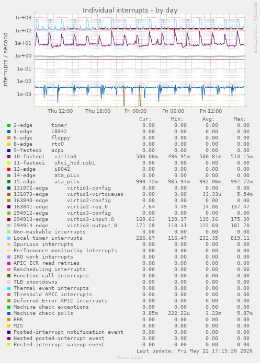
Task: Click the dark red virtio3-input.0 legend swatch
Action: pos(9,219)
